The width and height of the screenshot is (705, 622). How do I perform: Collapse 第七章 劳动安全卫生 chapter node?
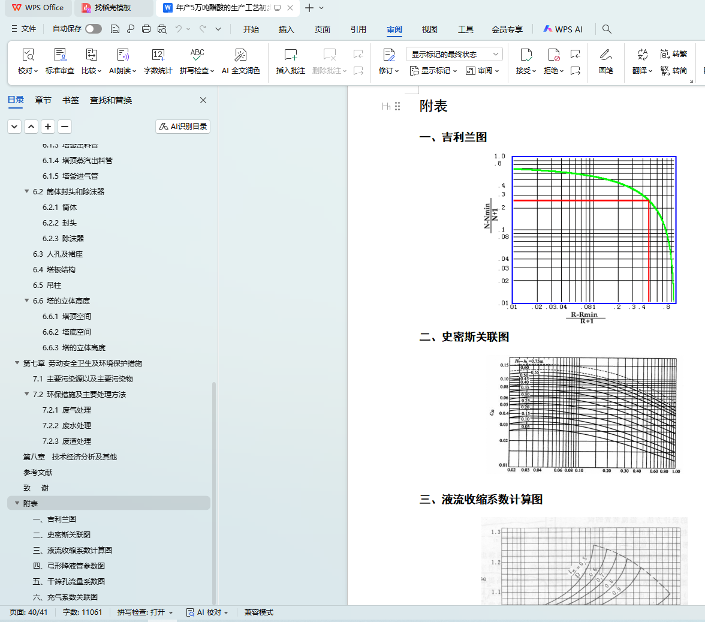point(17,363)
